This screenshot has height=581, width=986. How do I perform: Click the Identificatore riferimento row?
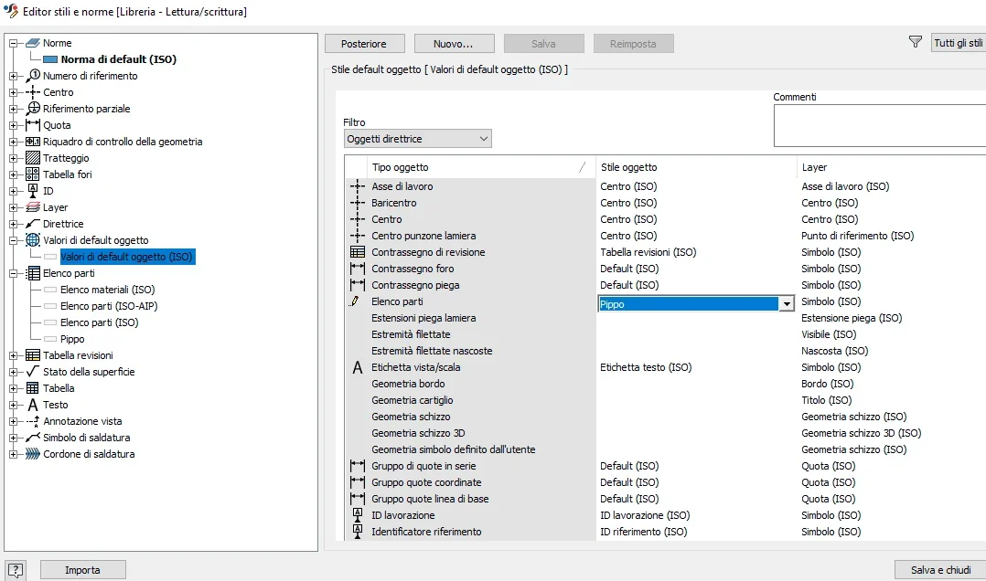click(x=426, y=532)
